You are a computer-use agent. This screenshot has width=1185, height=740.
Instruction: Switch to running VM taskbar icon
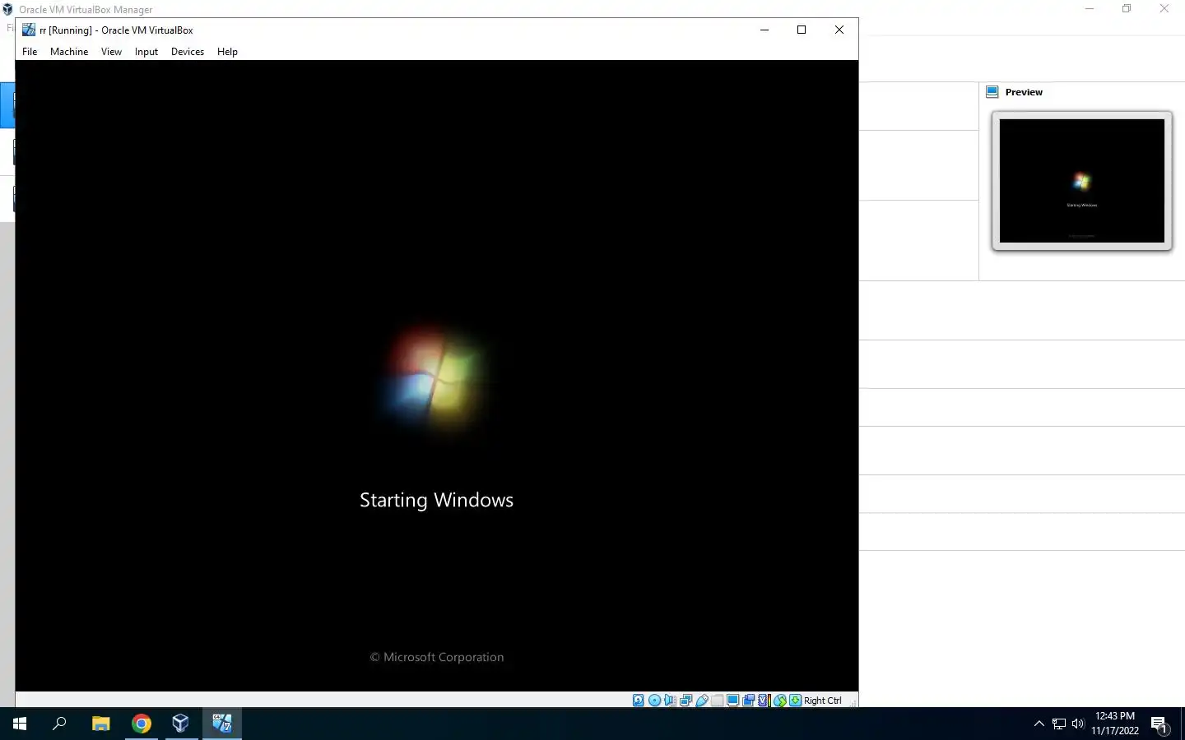coord(222,724)
